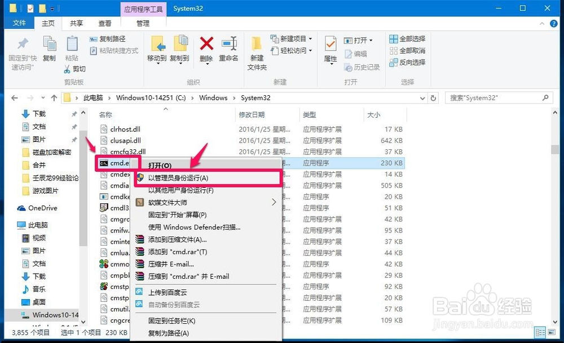This screenshot has width=564, height=343.
Task: Click the Help question mark icon
Action: pyautogui.click(x=554, y=24)
